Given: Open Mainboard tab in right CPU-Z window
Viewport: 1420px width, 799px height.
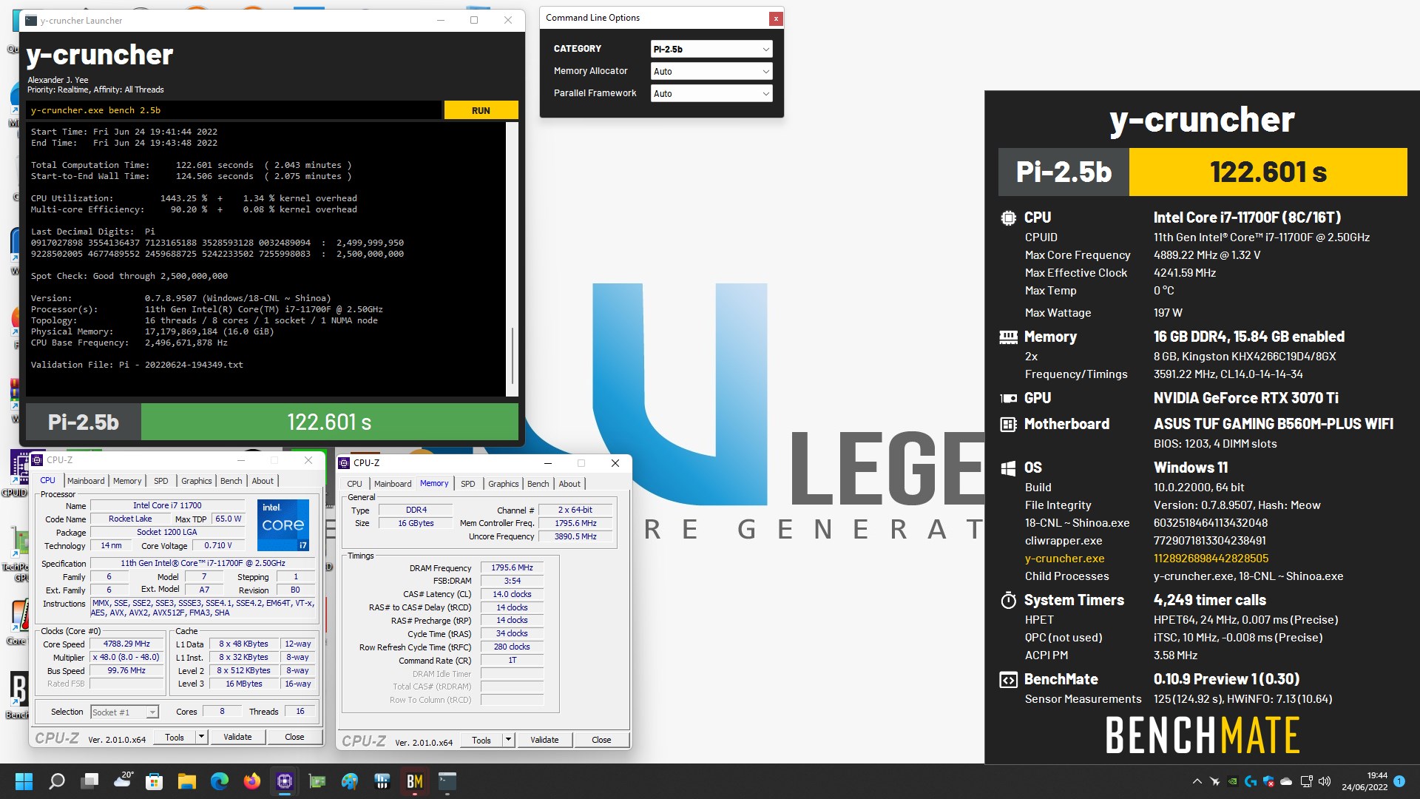Looking at the screenshot, I should pyautogui.click(x=393, y=484).
